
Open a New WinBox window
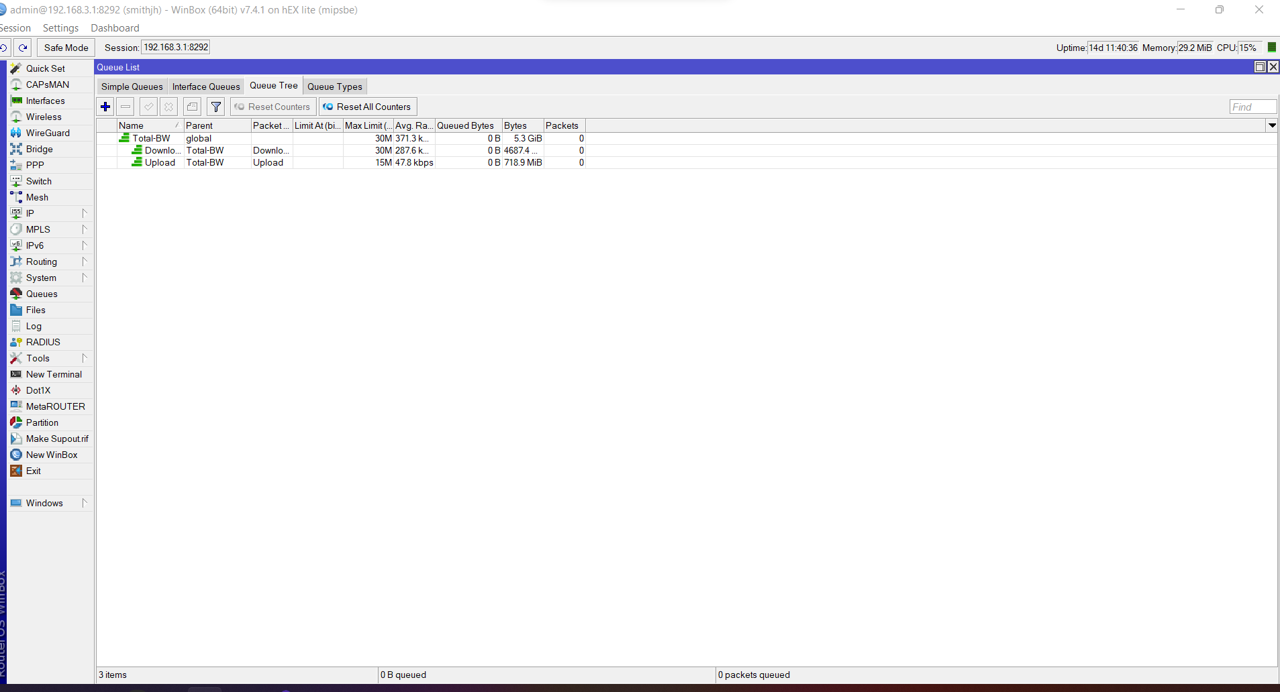(50, 455)
